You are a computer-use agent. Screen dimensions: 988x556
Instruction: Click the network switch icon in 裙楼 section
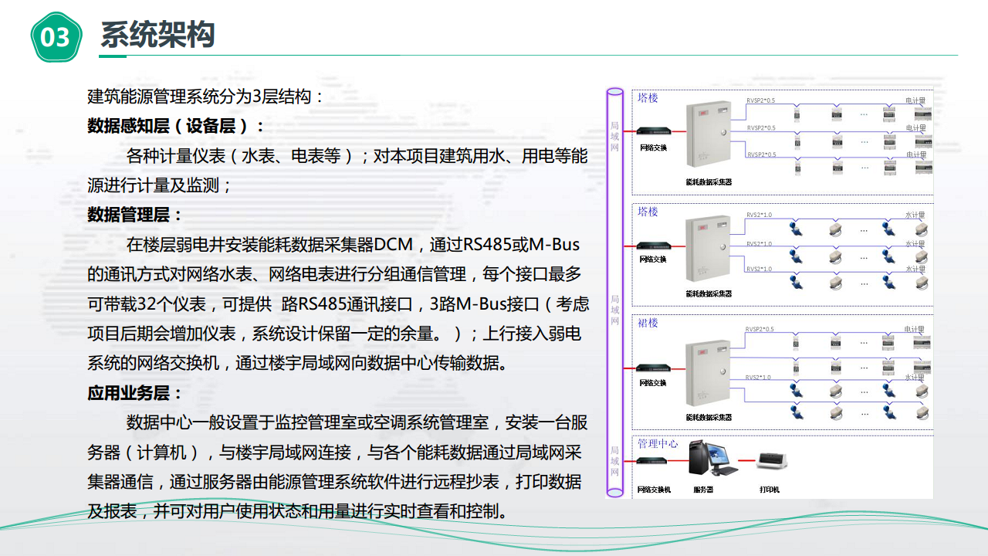[x=653, y=368]
